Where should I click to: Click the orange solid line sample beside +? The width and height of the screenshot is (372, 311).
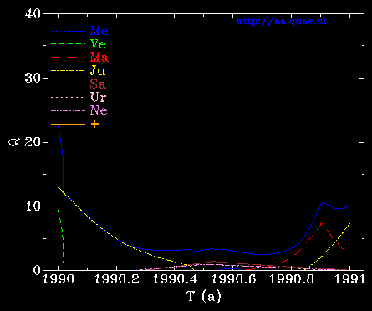68,124
